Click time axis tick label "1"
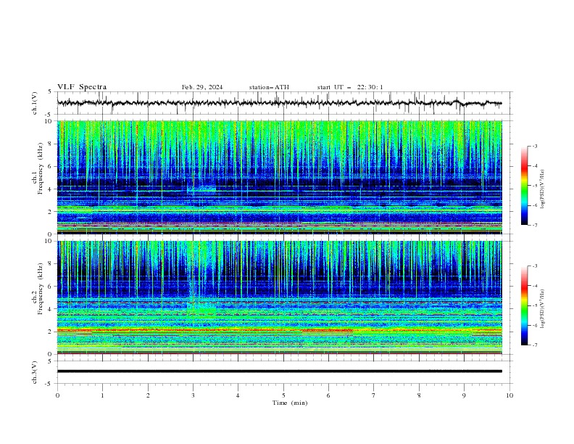Screen dimensions: 574x444 [103, 395]
